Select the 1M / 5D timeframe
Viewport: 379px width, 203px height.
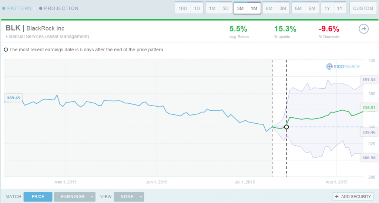tap(219, 8)
